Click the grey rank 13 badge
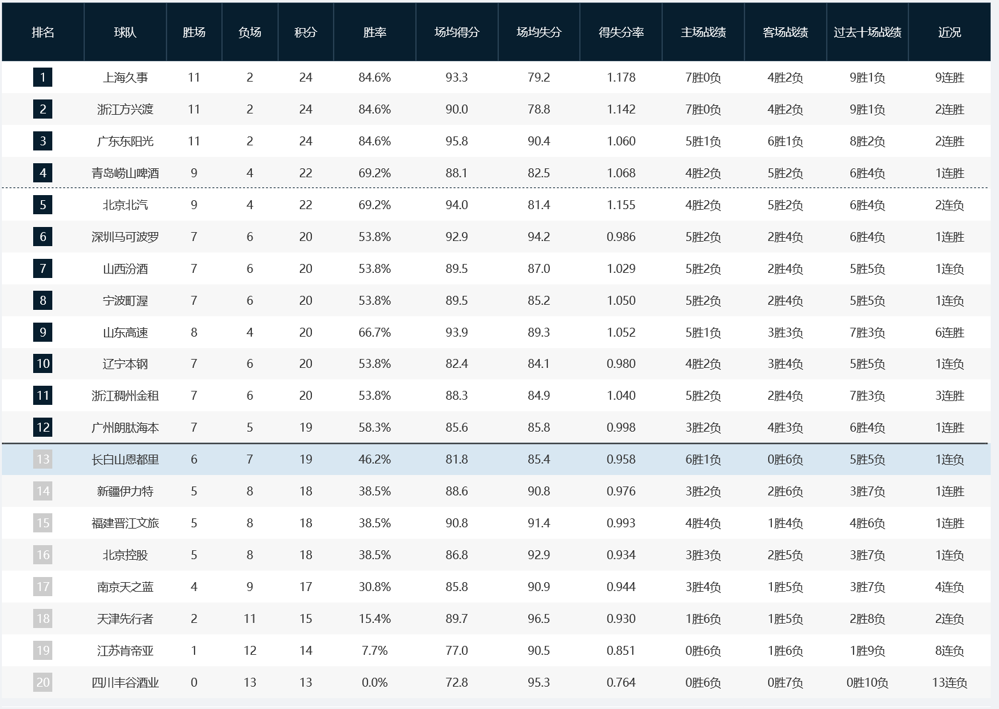The height and width of the screenshot is (709, 999). pos(43,459)
